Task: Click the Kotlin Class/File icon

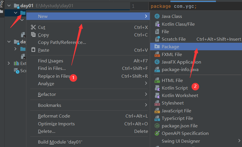Action: click(x=157, y=24)
